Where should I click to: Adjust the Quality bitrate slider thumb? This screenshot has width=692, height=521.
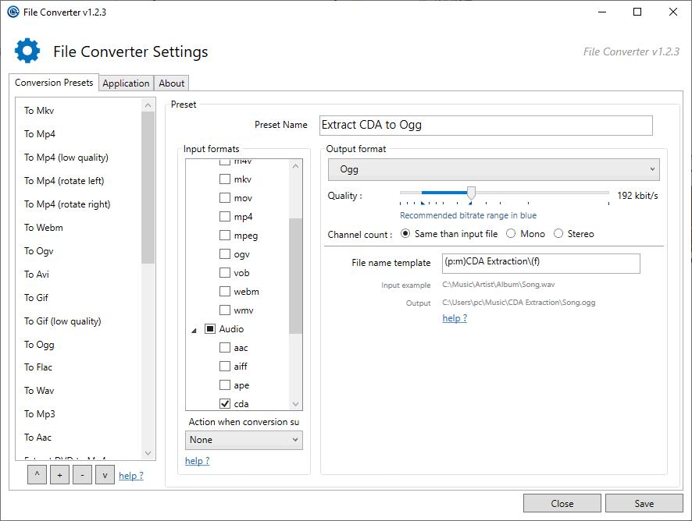pyautogui.click(x=471, y=193)
